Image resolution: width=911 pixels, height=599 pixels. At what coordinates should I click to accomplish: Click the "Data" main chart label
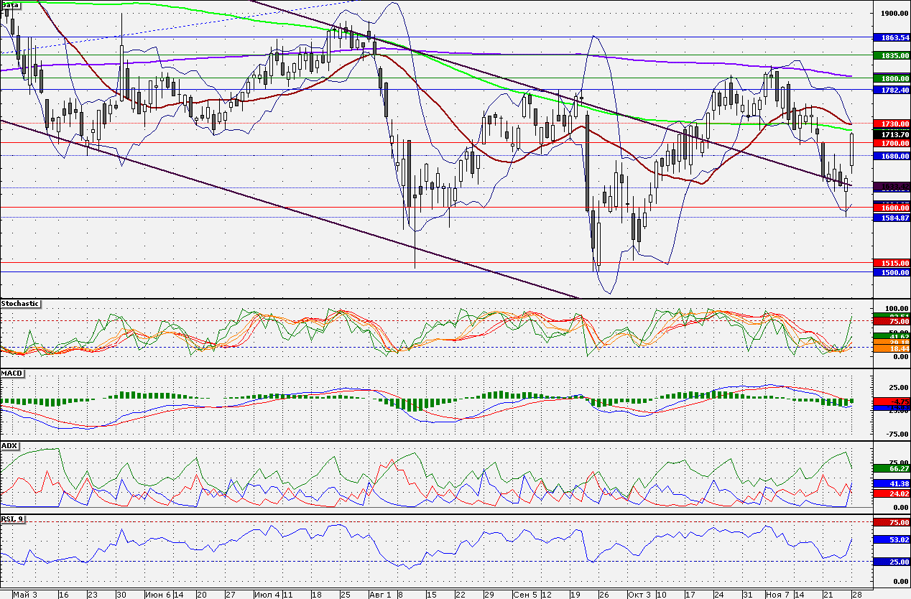(10, 4)
